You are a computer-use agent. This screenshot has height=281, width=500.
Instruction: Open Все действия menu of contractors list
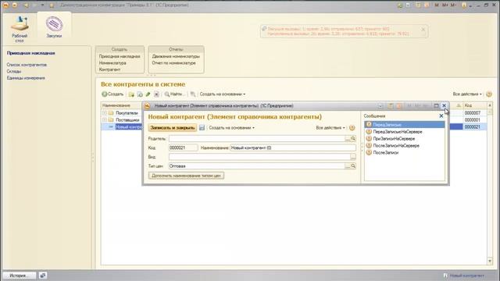tap(467, 94)
